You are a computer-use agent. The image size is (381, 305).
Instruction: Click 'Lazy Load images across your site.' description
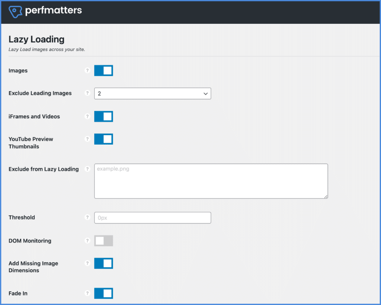tap(47, 49)
